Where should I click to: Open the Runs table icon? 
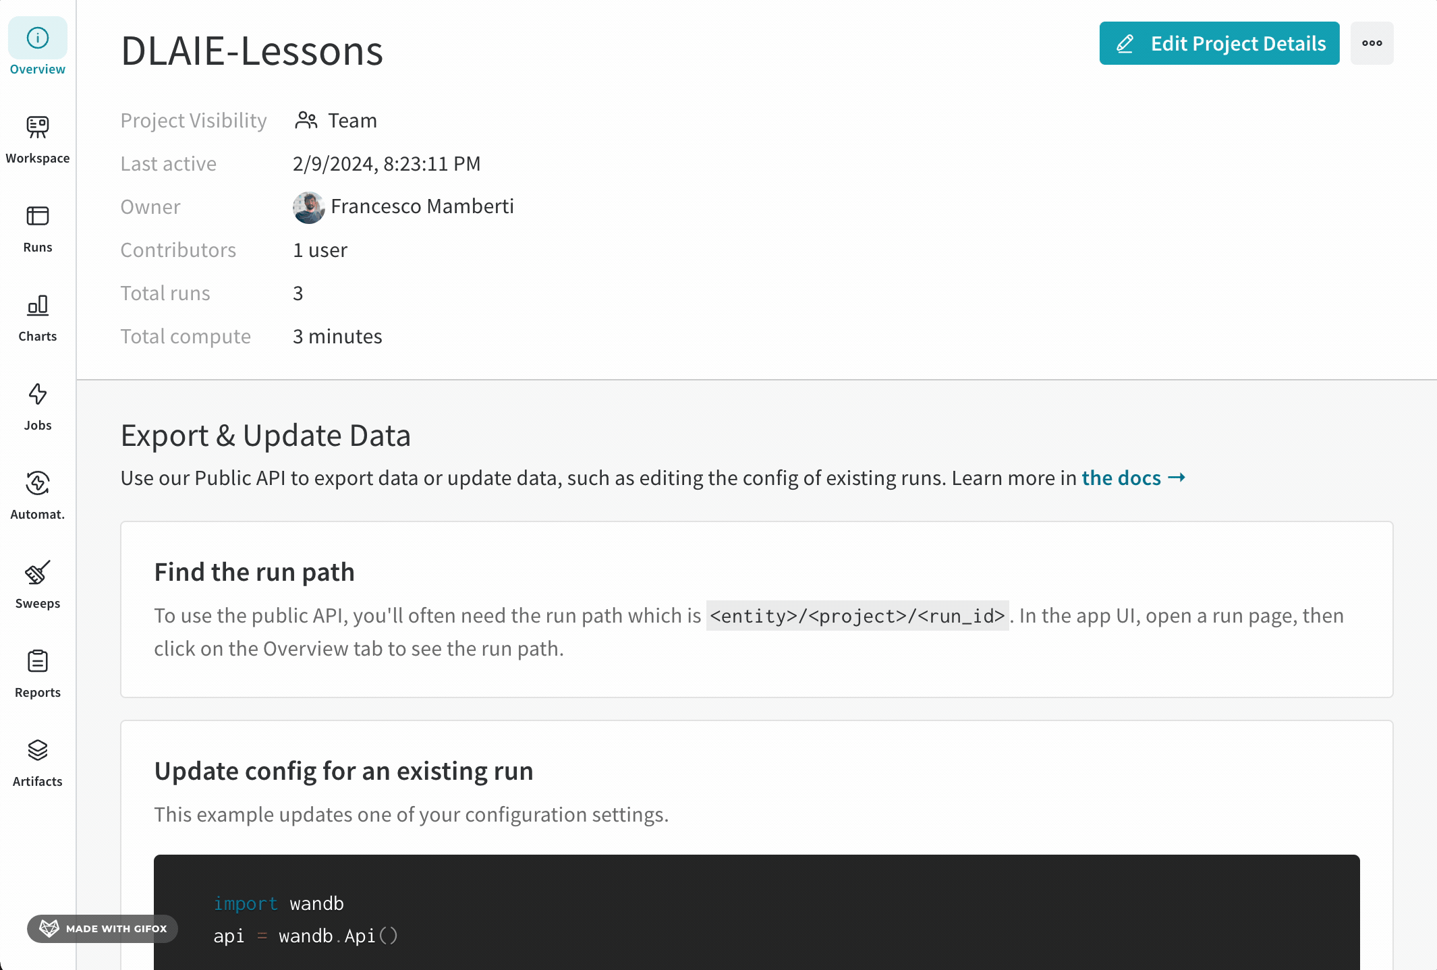(38, 216)
